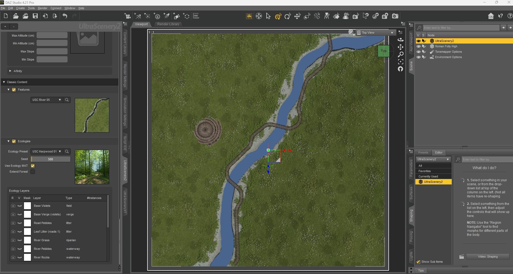Open the DAZ home icon
This screenshot has width=513, height=274.
pos(491,16)
